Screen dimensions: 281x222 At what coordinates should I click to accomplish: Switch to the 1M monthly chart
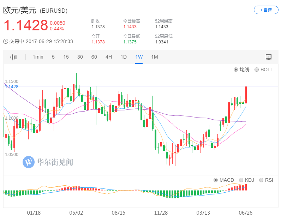point(154,57)
